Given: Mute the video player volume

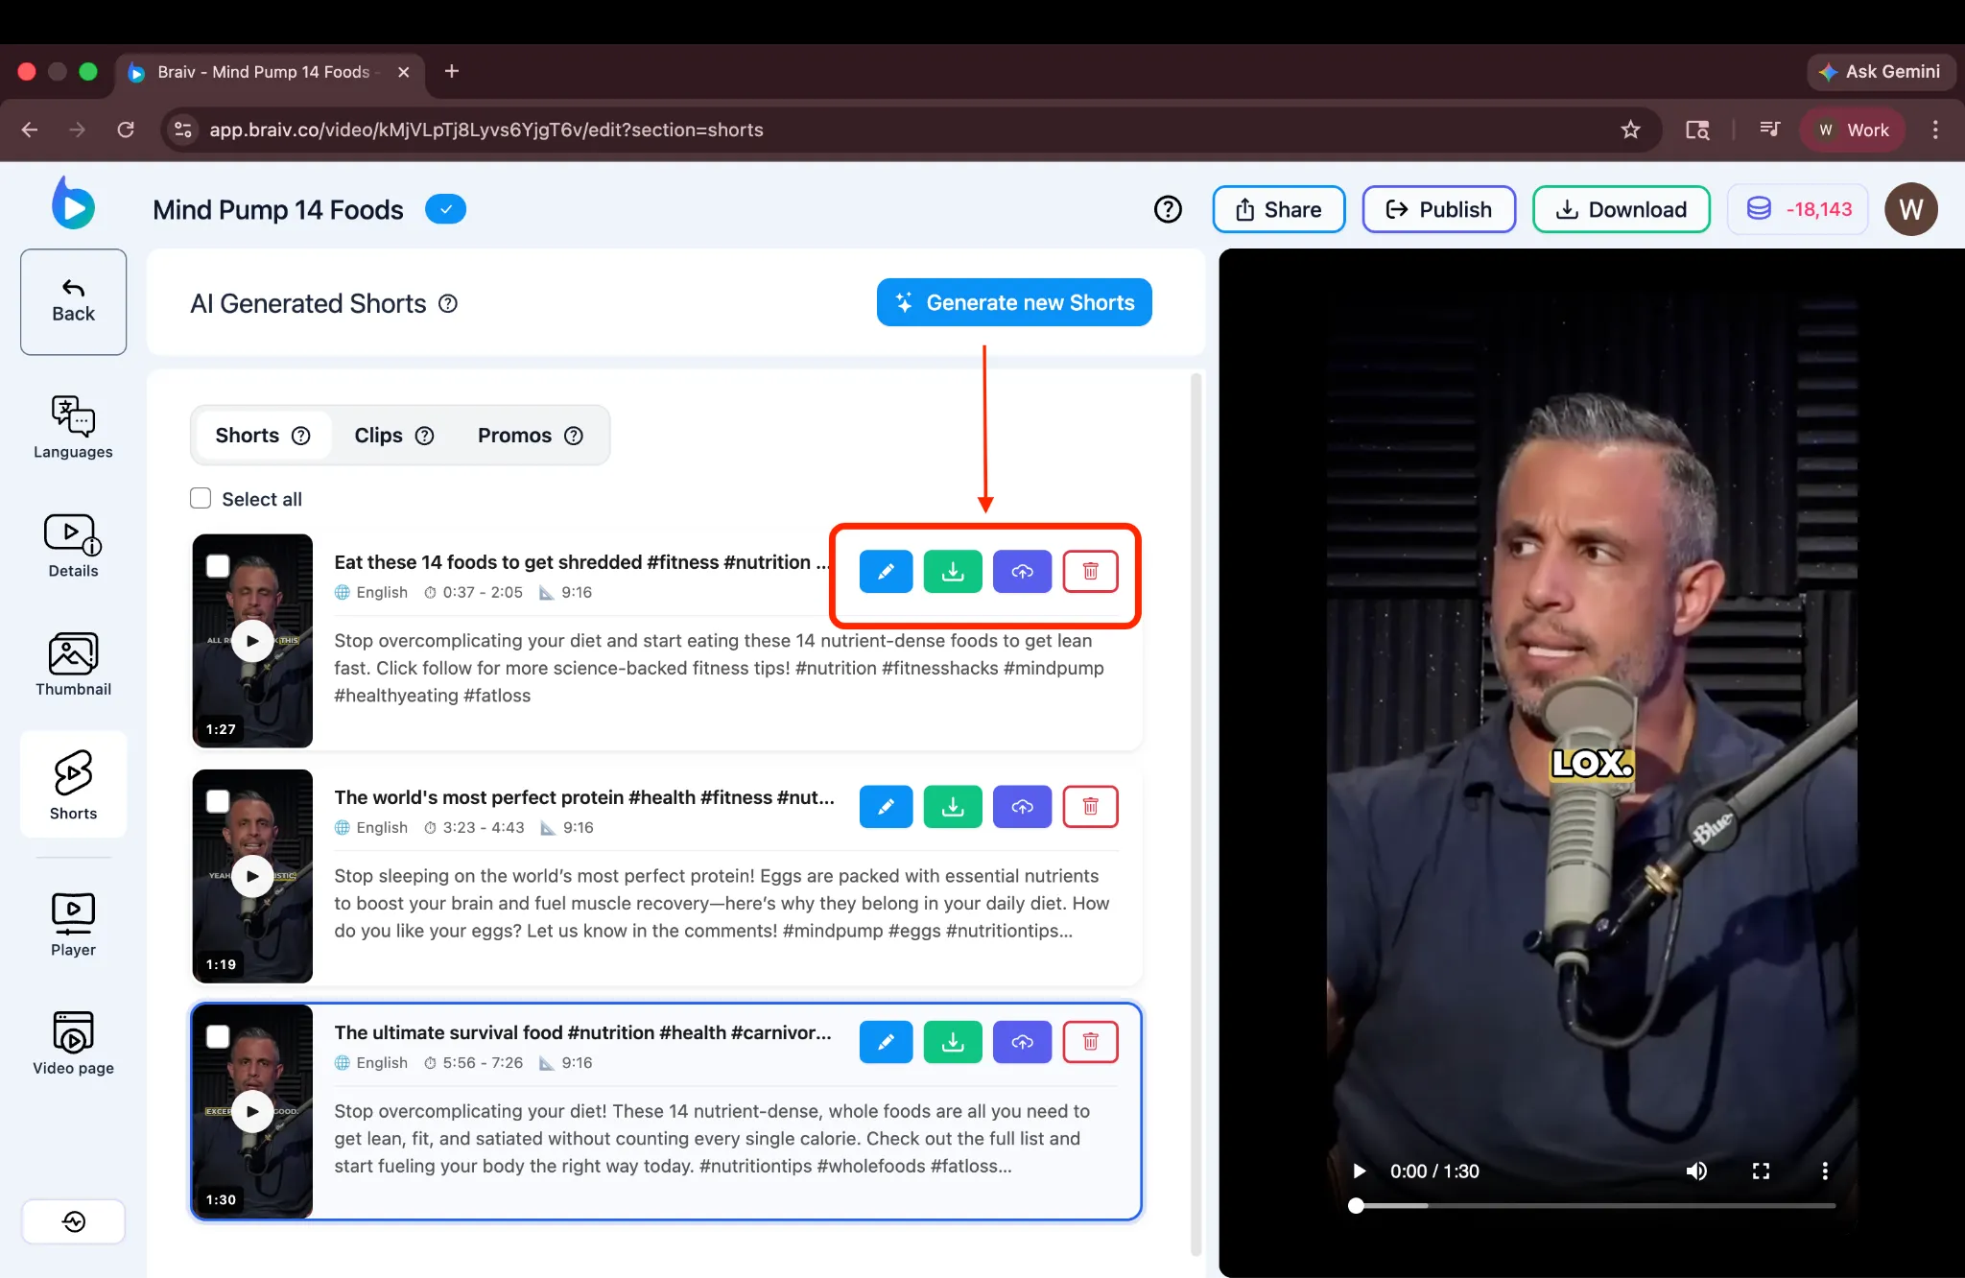Looking at the screenshot, I should pos(1696,1171).
